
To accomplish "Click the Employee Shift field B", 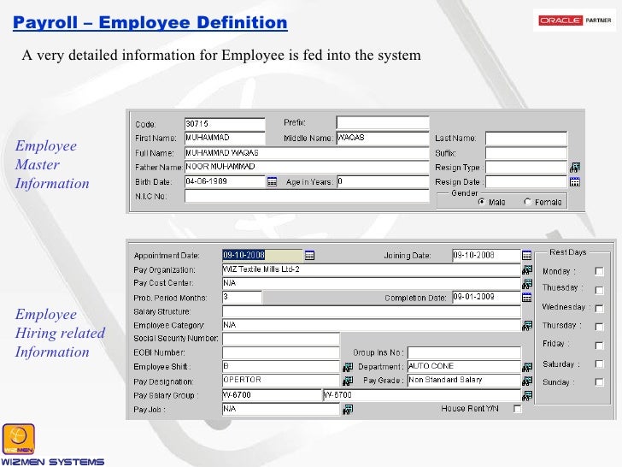I will point(281,367).
